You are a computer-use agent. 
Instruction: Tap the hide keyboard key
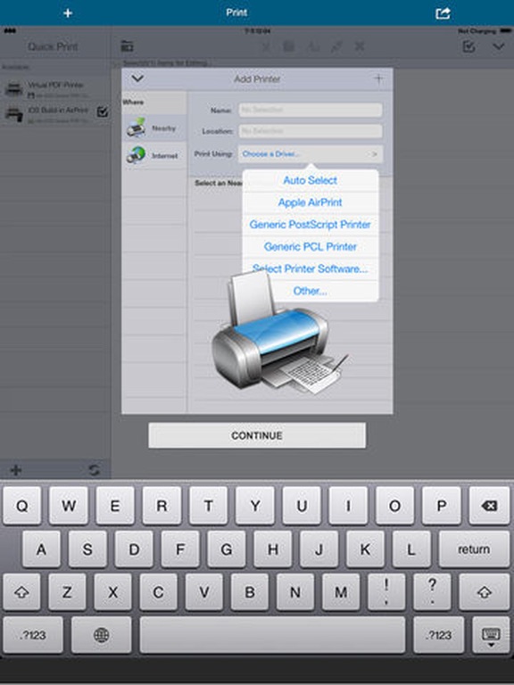pyautogui.click(x=491, y=635)
